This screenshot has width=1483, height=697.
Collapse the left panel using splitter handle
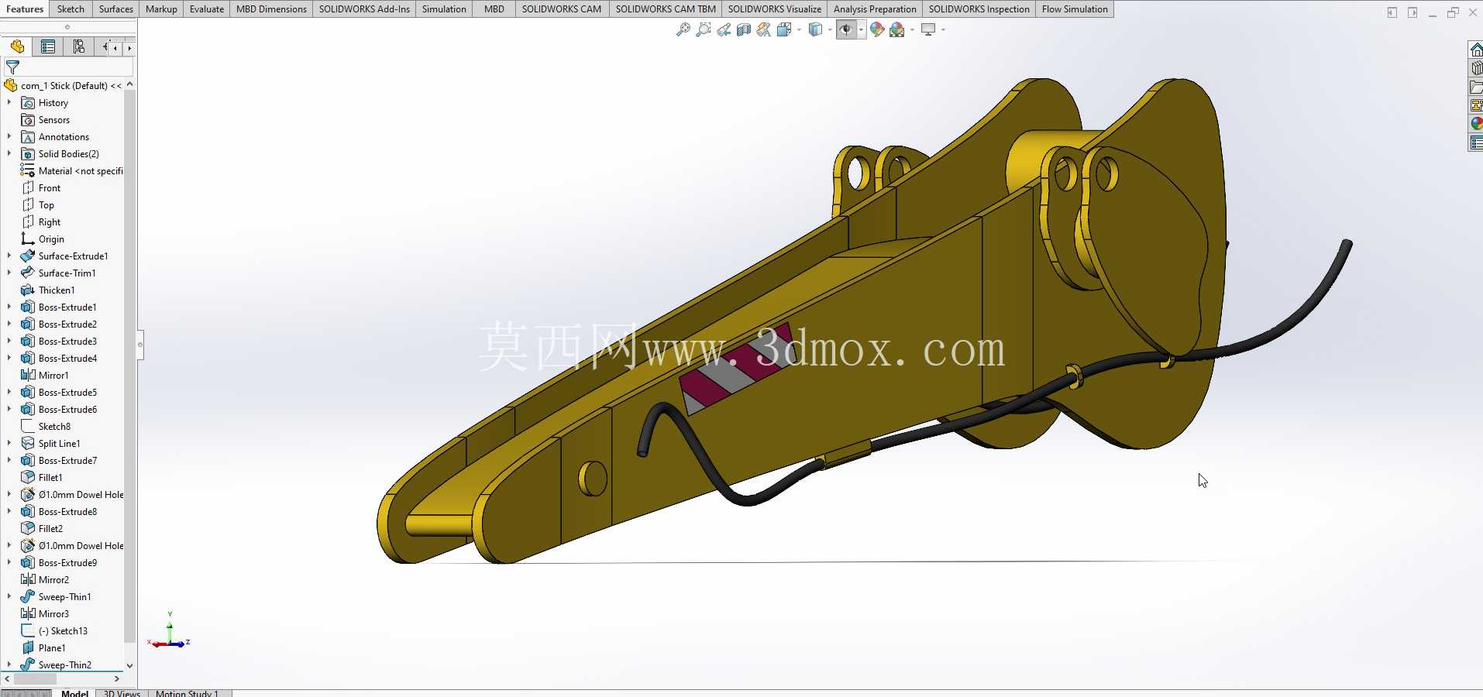pyautogui.click(x=140, y=344)
